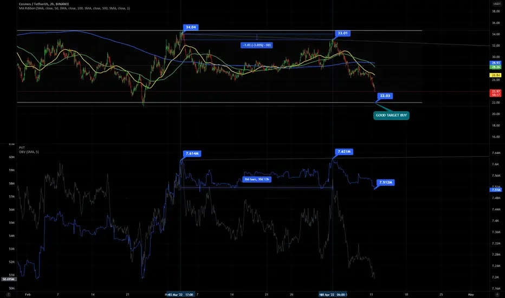
Task: Click the Apr '22 06:00 time axis marker
Action: [x=333, y=294]
